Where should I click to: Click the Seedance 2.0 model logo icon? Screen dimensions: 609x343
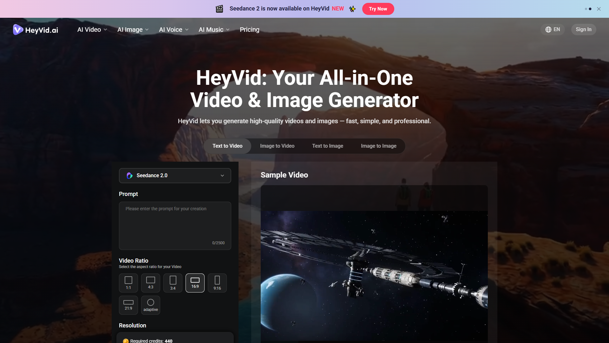pos(129,176)
